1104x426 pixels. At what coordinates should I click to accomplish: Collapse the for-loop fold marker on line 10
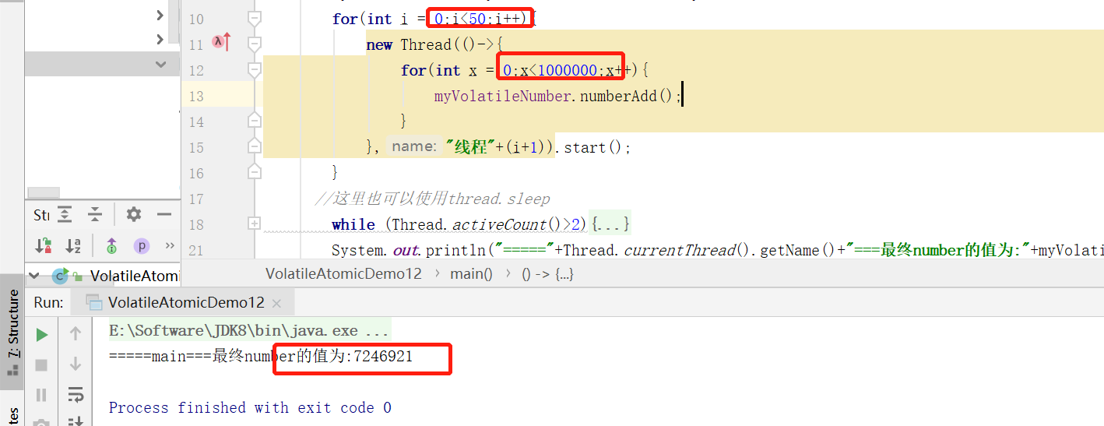coord(254,18)
